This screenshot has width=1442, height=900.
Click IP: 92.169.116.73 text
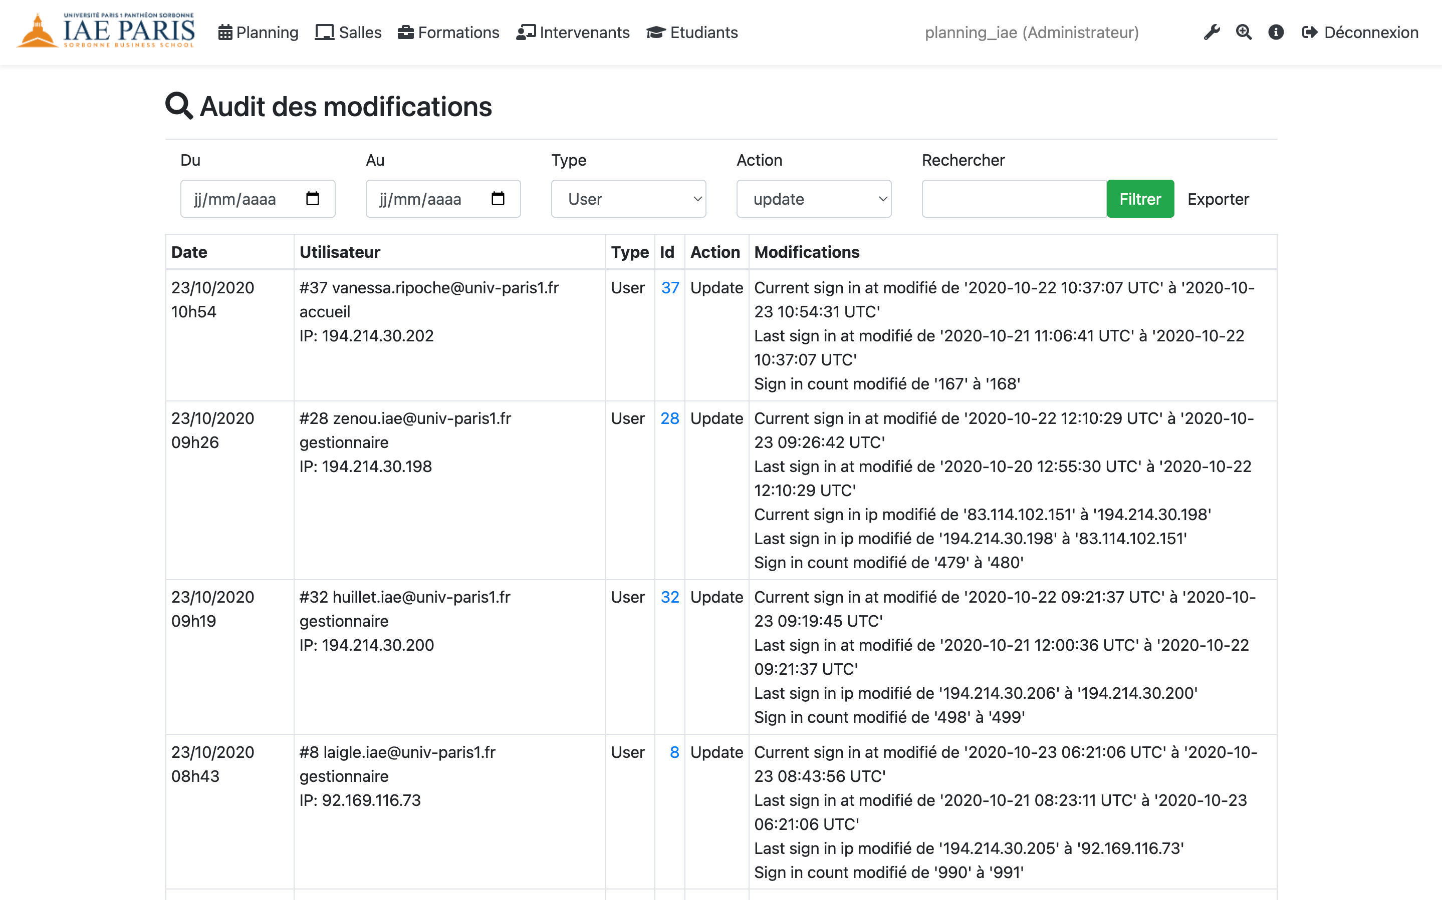pos(360,800)
